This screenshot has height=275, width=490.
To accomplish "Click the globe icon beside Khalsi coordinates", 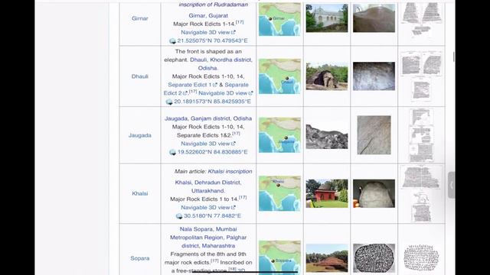I will point(179,216).
